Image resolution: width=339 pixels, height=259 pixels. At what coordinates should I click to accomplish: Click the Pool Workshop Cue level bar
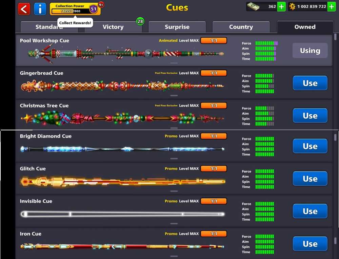pyautogui.click(x=214, y=40)
